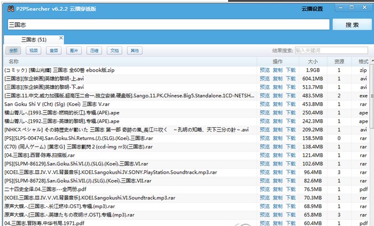Click 复制 for the 96.4MB soundtrack row
The height and width of the screenshot is (226, 374).
point(278,172)
